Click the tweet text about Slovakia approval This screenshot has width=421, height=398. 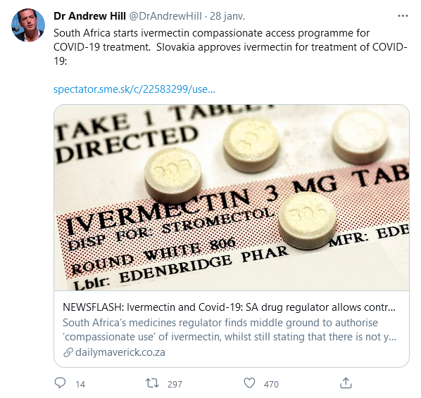[x=282, y=47]
